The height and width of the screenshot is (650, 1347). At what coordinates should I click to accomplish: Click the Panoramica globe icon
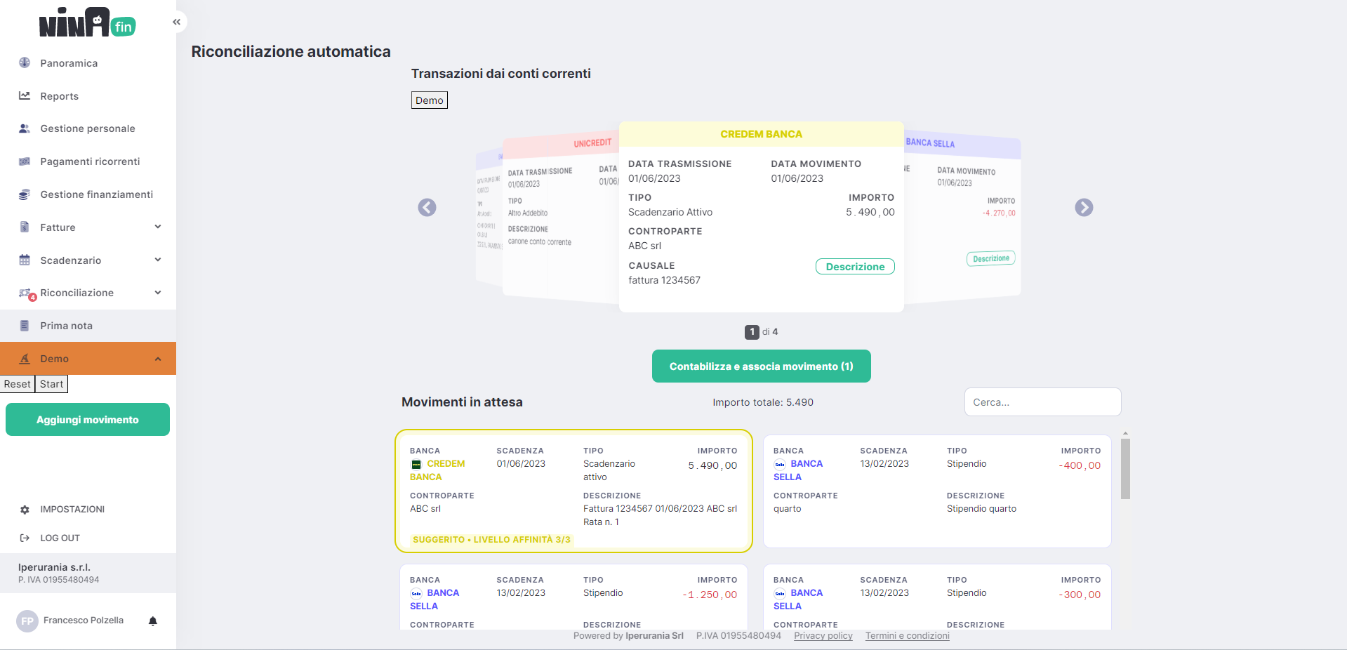25,62
